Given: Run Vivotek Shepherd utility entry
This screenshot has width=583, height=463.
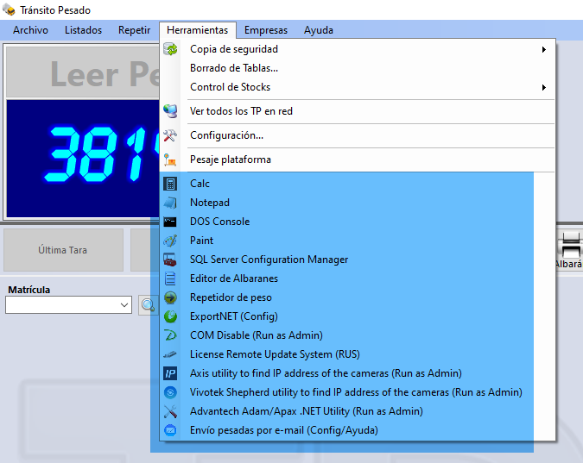Looking at the screenshot, I should [x=358, y=392].
